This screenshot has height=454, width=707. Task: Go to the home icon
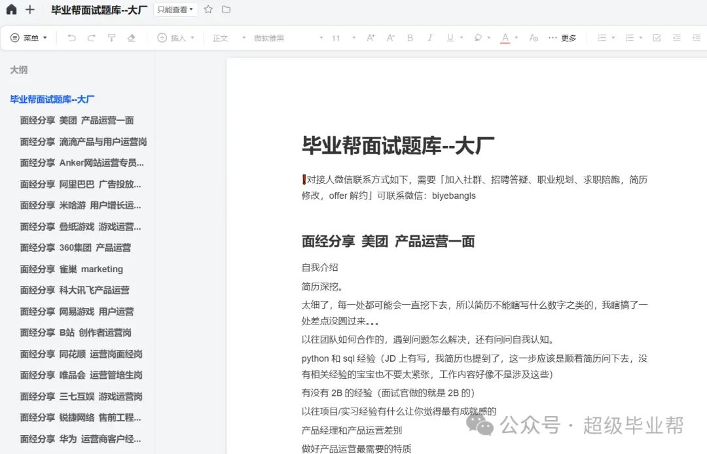pos(11,9)
